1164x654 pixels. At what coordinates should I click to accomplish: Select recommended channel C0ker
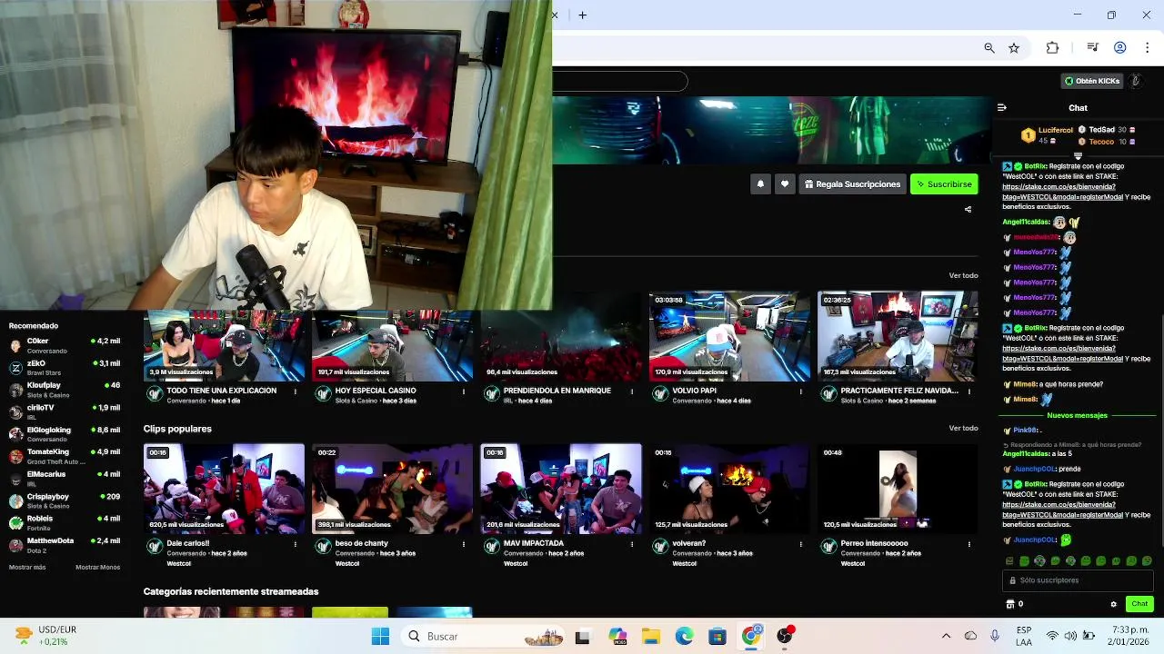click(x=64, y=345)
